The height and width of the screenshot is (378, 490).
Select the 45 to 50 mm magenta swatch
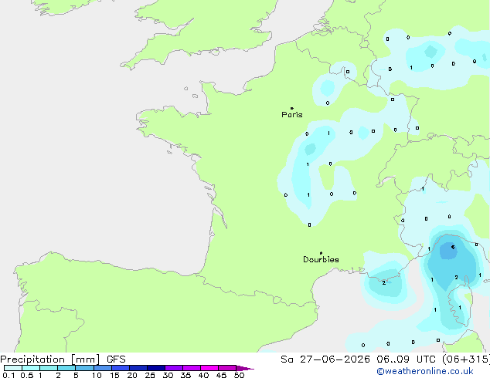click(227, 368)
